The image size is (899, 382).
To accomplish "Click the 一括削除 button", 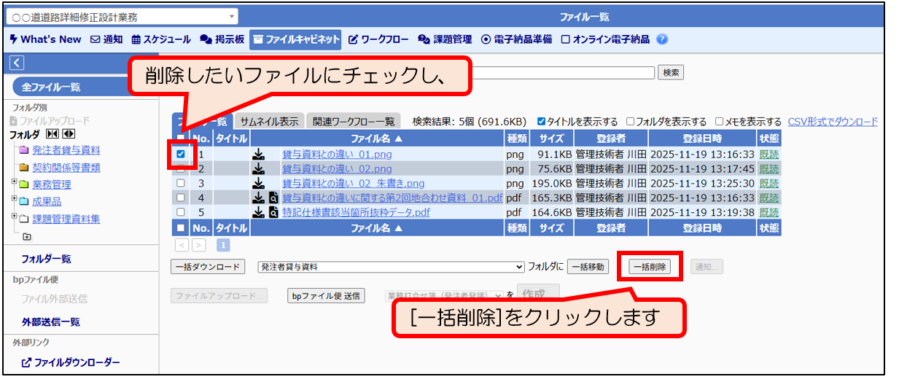I will tap(650, 267).
